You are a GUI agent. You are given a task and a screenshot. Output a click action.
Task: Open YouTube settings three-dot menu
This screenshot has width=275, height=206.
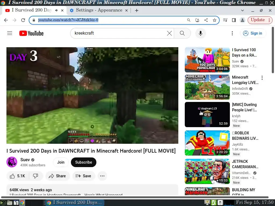232,33
